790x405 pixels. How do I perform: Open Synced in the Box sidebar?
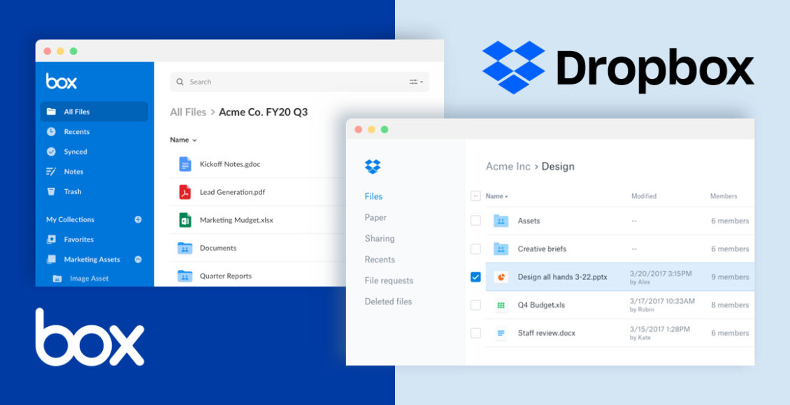76,152
